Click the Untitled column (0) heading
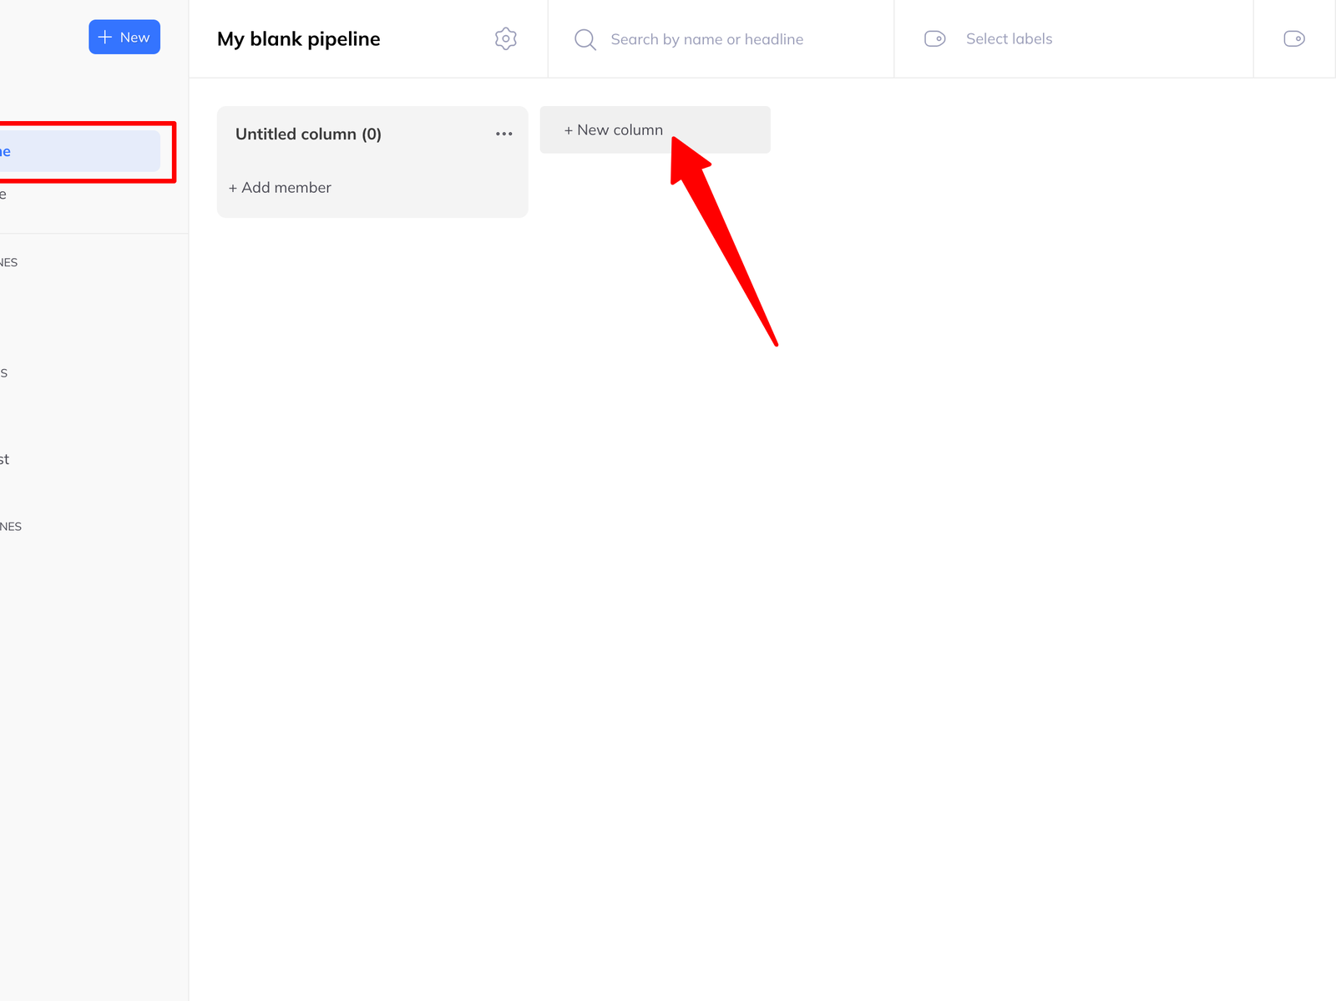 308,134
